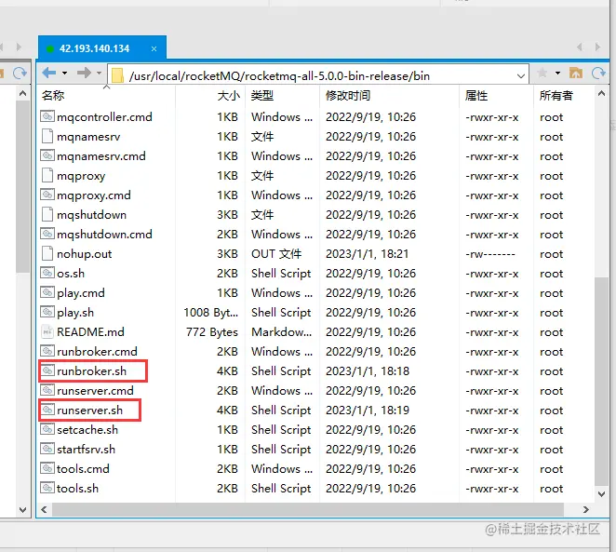Viewport: 616px width, 552px height.
Task: Click the file list scroll up arrow
Action: [601, 93]
